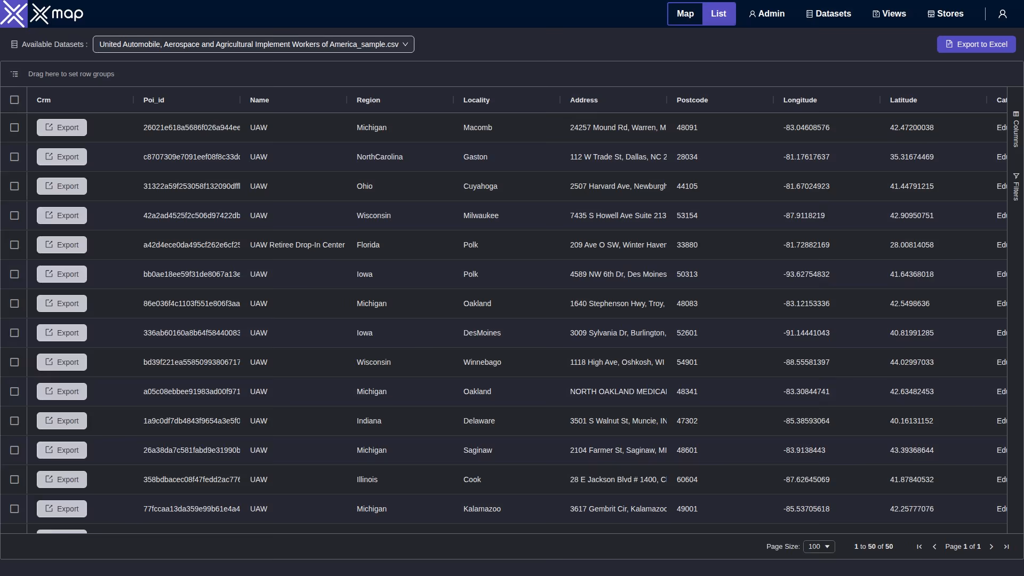1024x576 pixels.
Task: Check the row for 3009 Sylvania Dr
Action: pos(14,333)
